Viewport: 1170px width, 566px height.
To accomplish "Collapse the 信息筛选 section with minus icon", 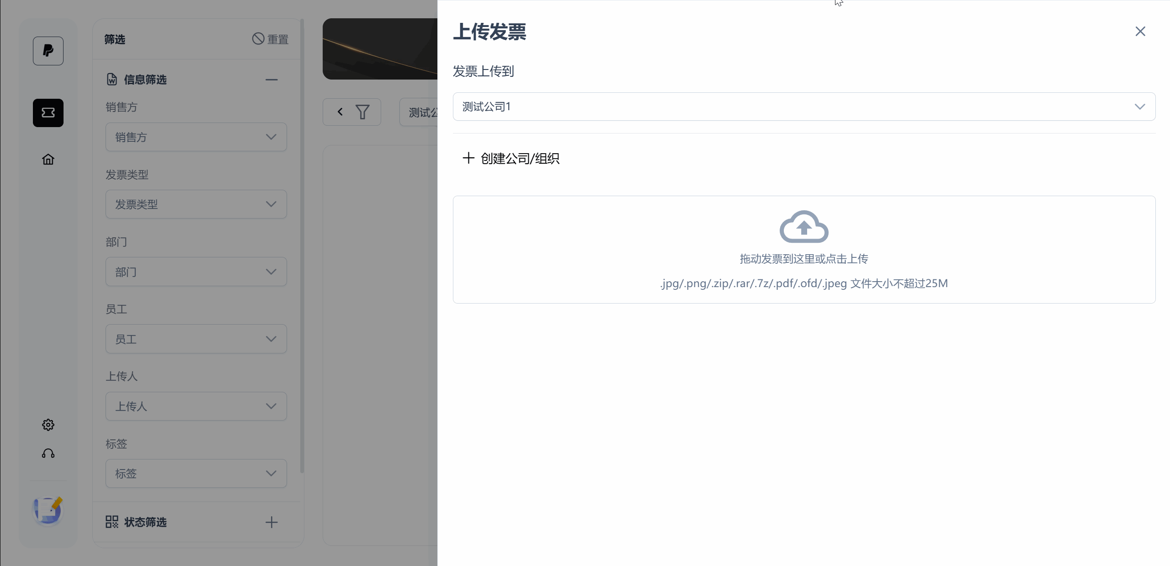I will (271, 80).
